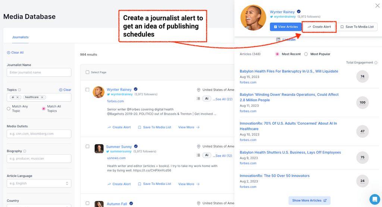
Task: Remove the 'healthcare' topic tag
Action: coord(42,97)
